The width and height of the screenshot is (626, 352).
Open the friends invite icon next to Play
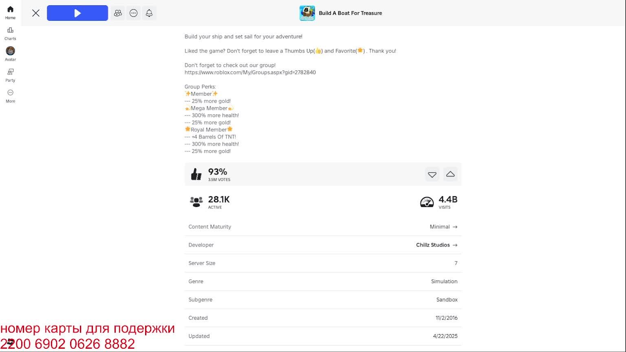point(118,13)
